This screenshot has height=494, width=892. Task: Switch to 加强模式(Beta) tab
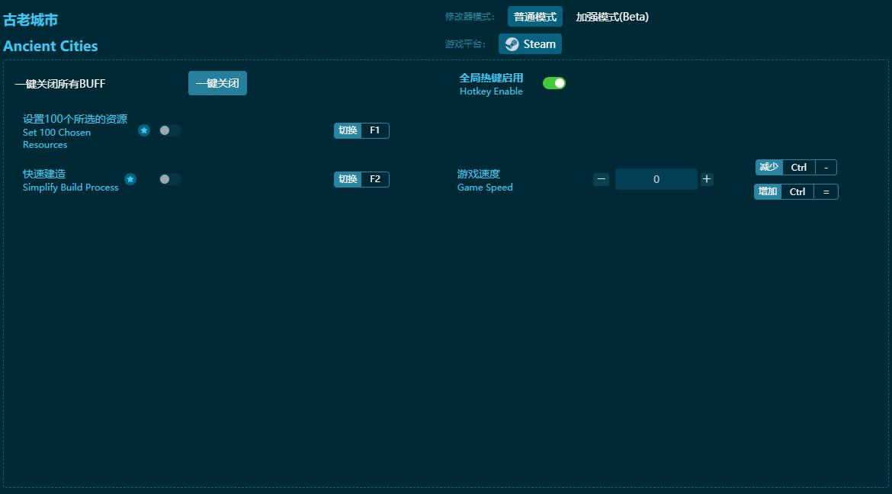612,17
